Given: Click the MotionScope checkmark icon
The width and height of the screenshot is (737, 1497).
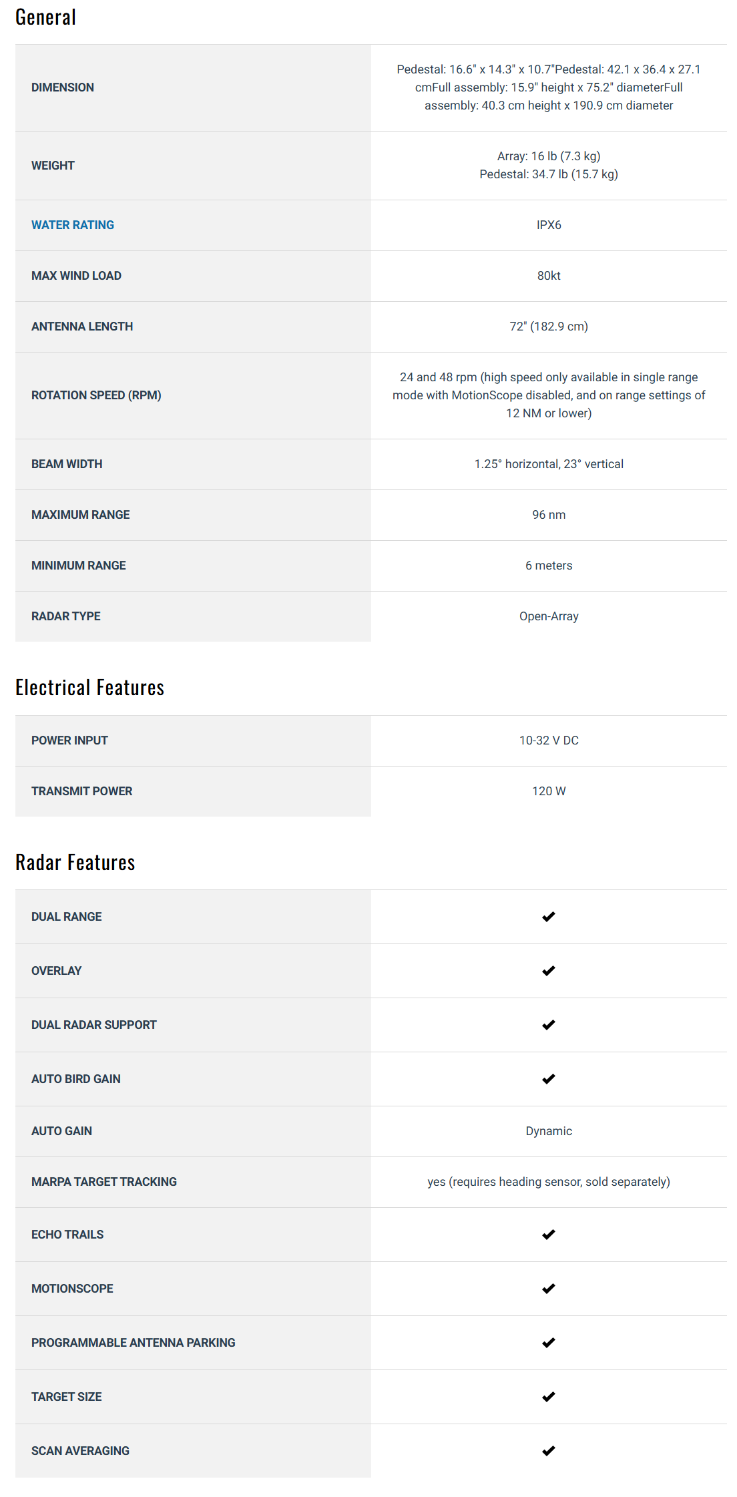Looking at the screenshot, I should 549,1289.
